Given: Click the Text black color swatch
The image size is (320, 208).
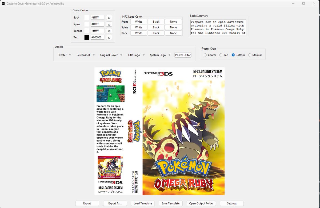Looking at the screenshot, I should [x=87, y=38].
